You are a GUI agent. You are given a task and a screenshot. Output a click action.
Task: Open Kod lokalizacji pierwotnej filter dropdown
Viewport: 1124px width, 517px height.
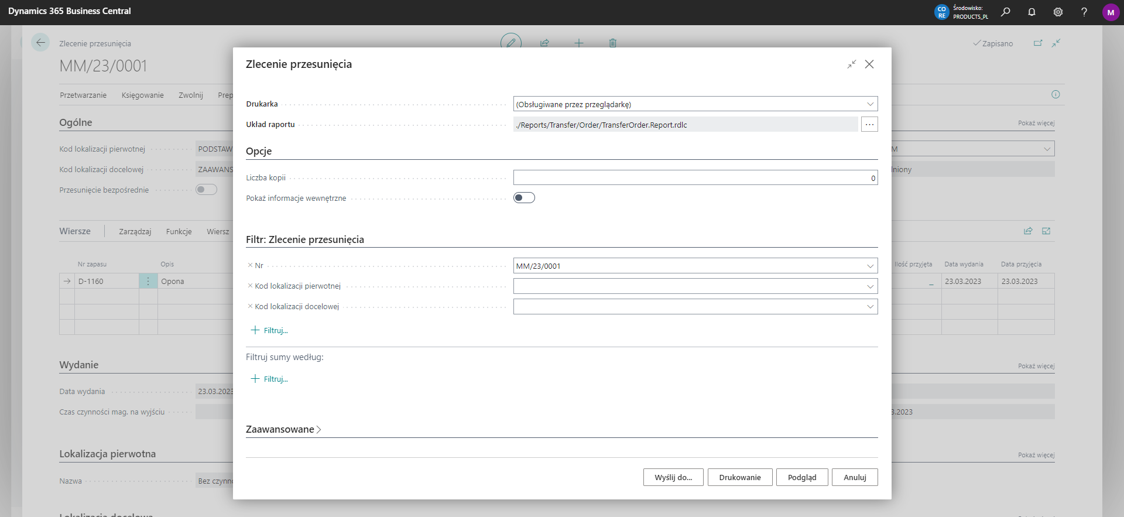pos(870,286)
